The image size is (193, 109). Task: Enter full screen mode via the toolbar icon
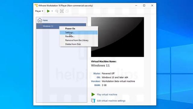(x=62, y=11)
